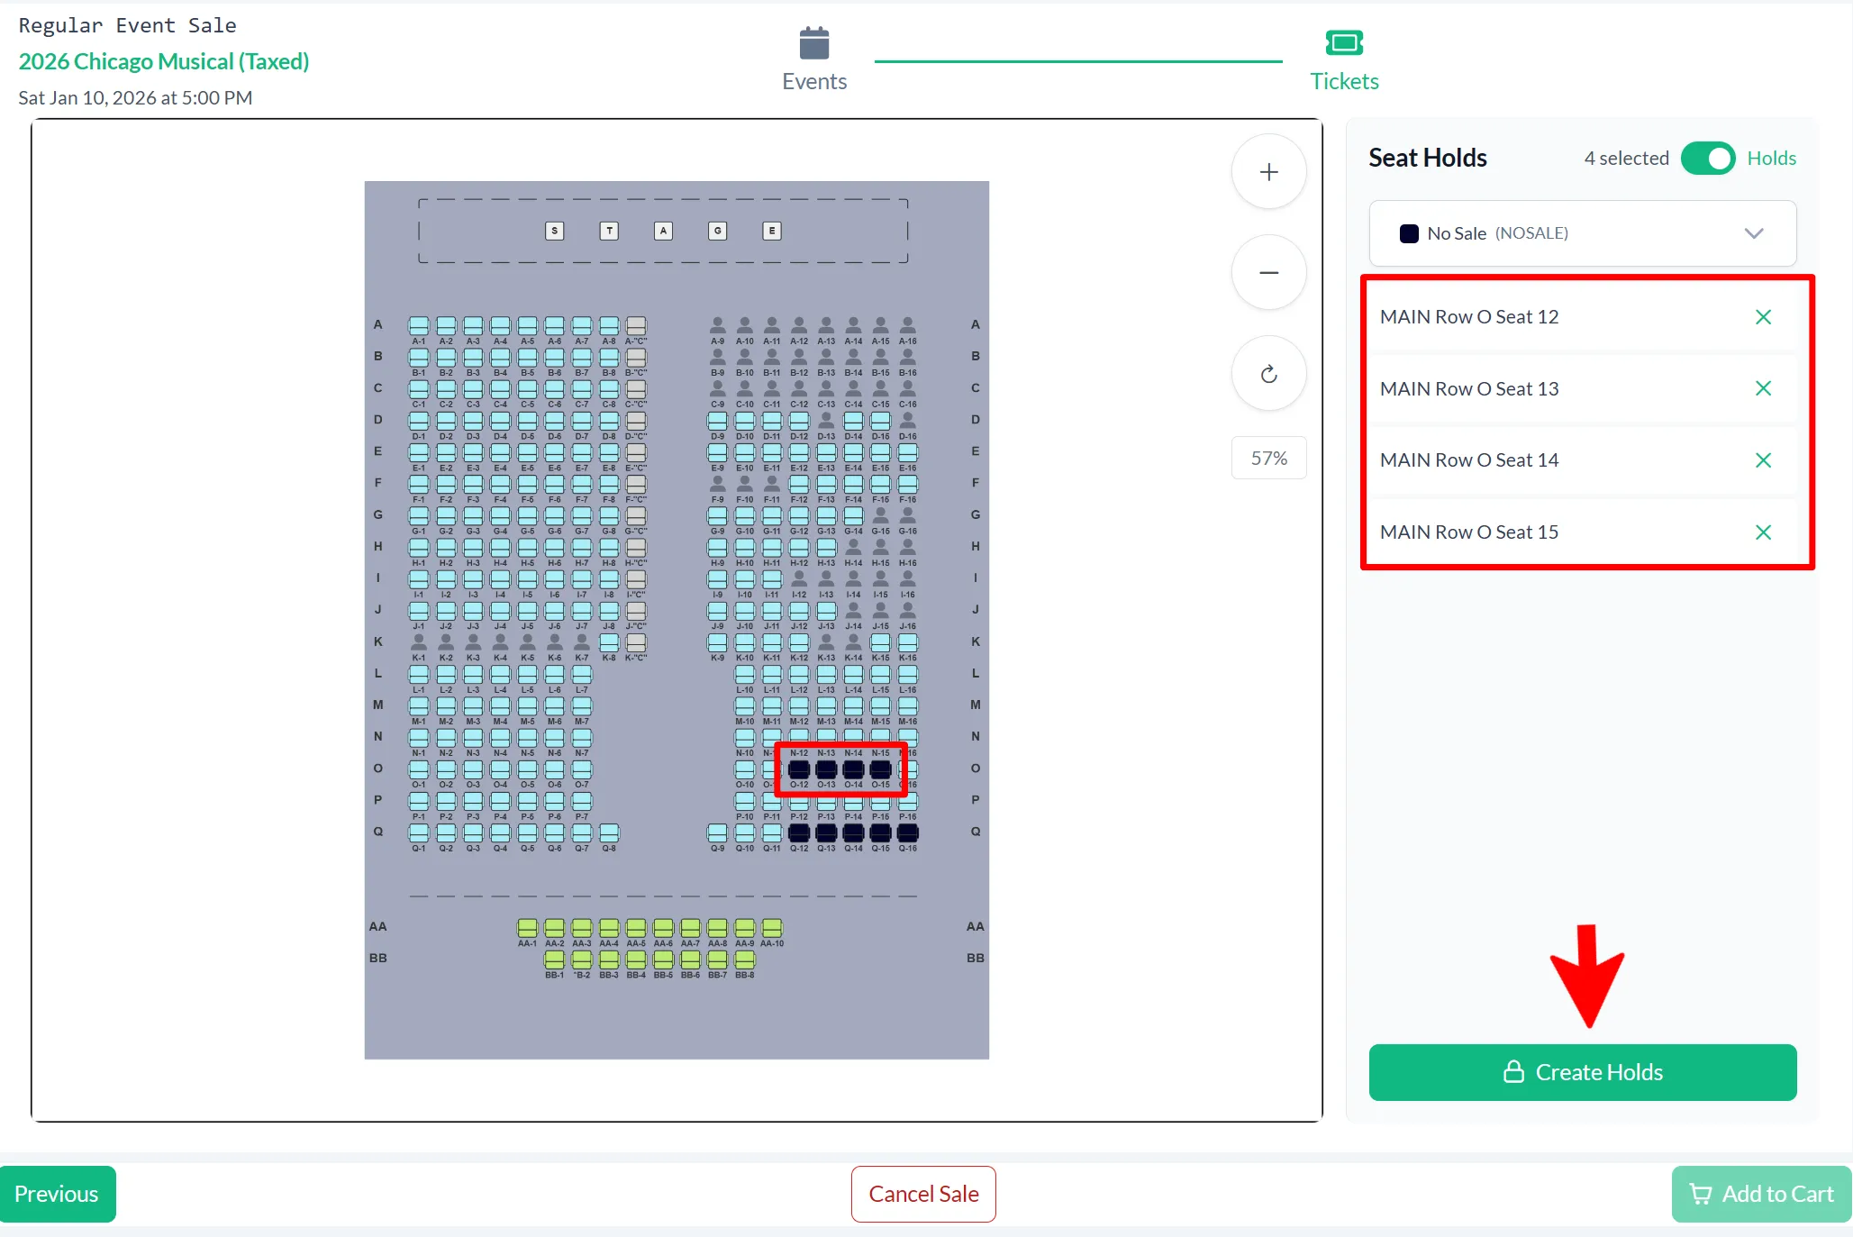Click the No Sale color swatch
Viewport: 1853px width, 1237px height.
pyautogui.click(x=1409, y=233)
